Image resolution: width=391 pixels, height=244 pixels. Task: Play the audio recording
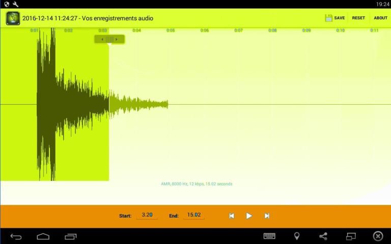point(249,216)
